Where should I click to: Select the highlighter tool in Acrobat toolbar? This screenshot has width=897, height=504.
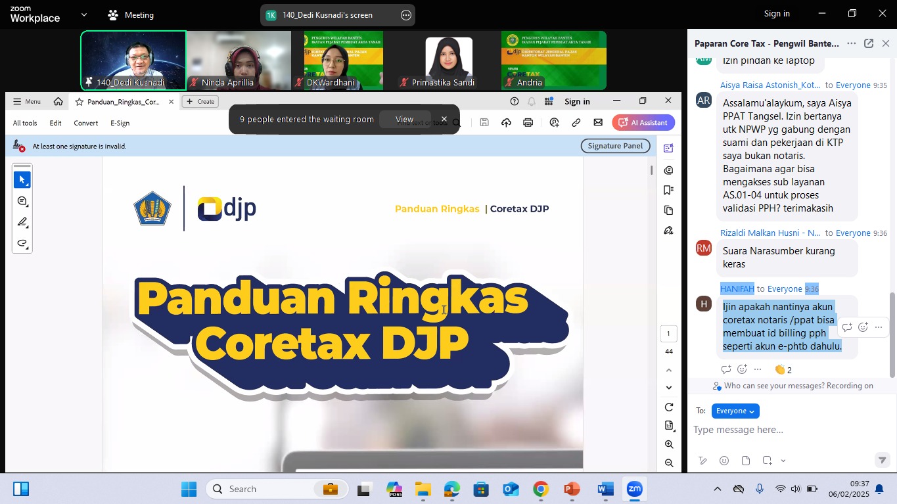click(22, 222)
